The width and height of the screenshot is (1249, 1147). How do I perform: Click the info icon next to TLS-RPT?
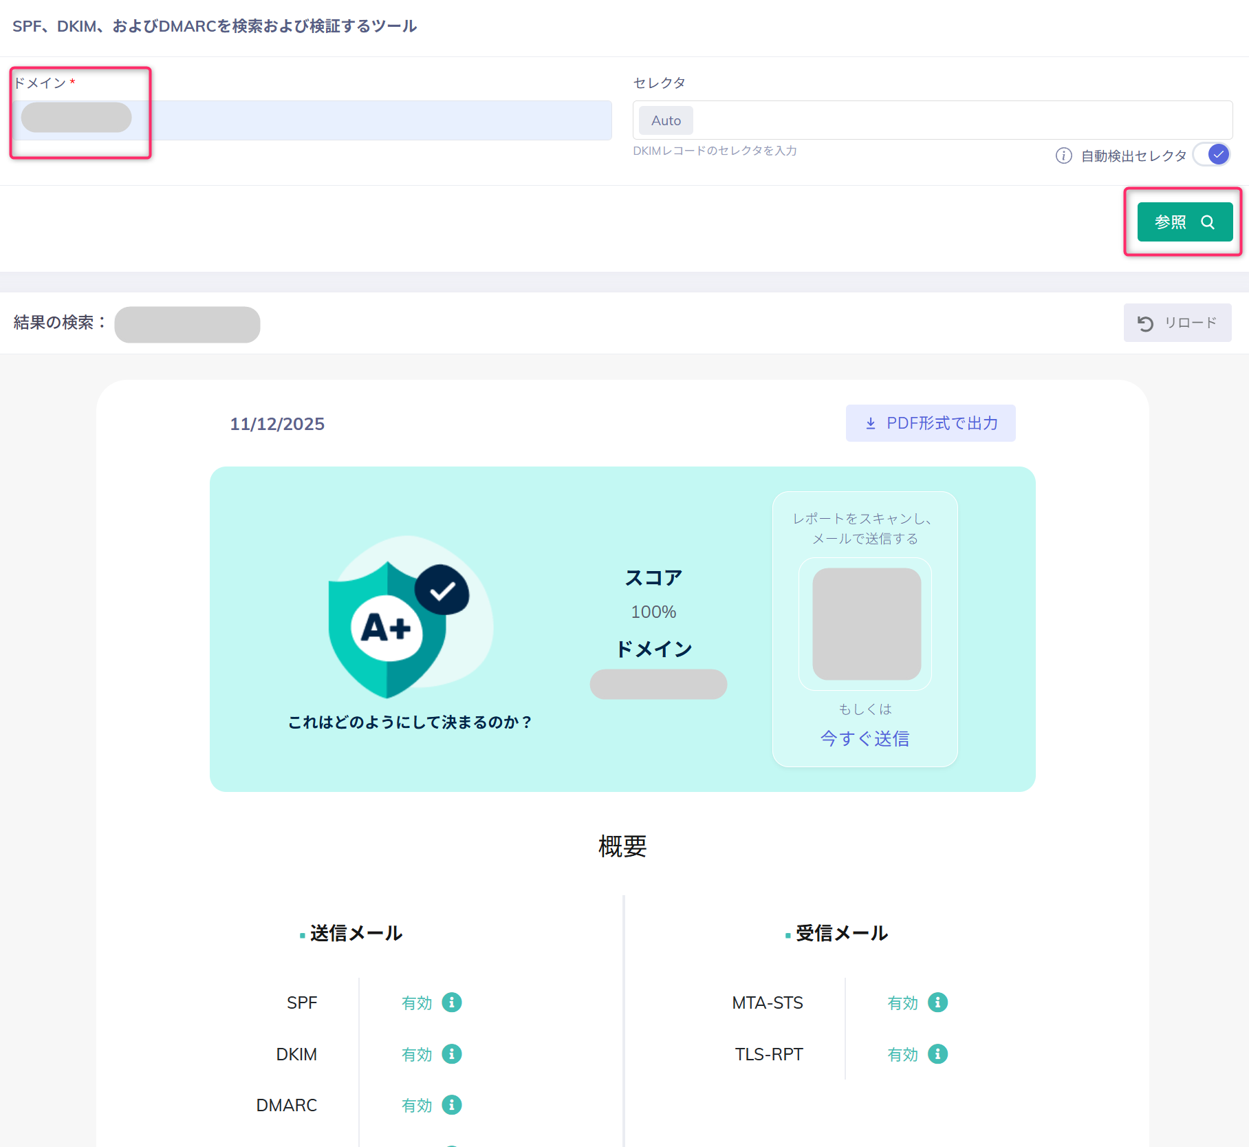click(937, 1054)
